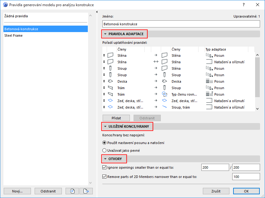Select 'Použít nastavení posunu a natočení' radio option

pos(105,143)
